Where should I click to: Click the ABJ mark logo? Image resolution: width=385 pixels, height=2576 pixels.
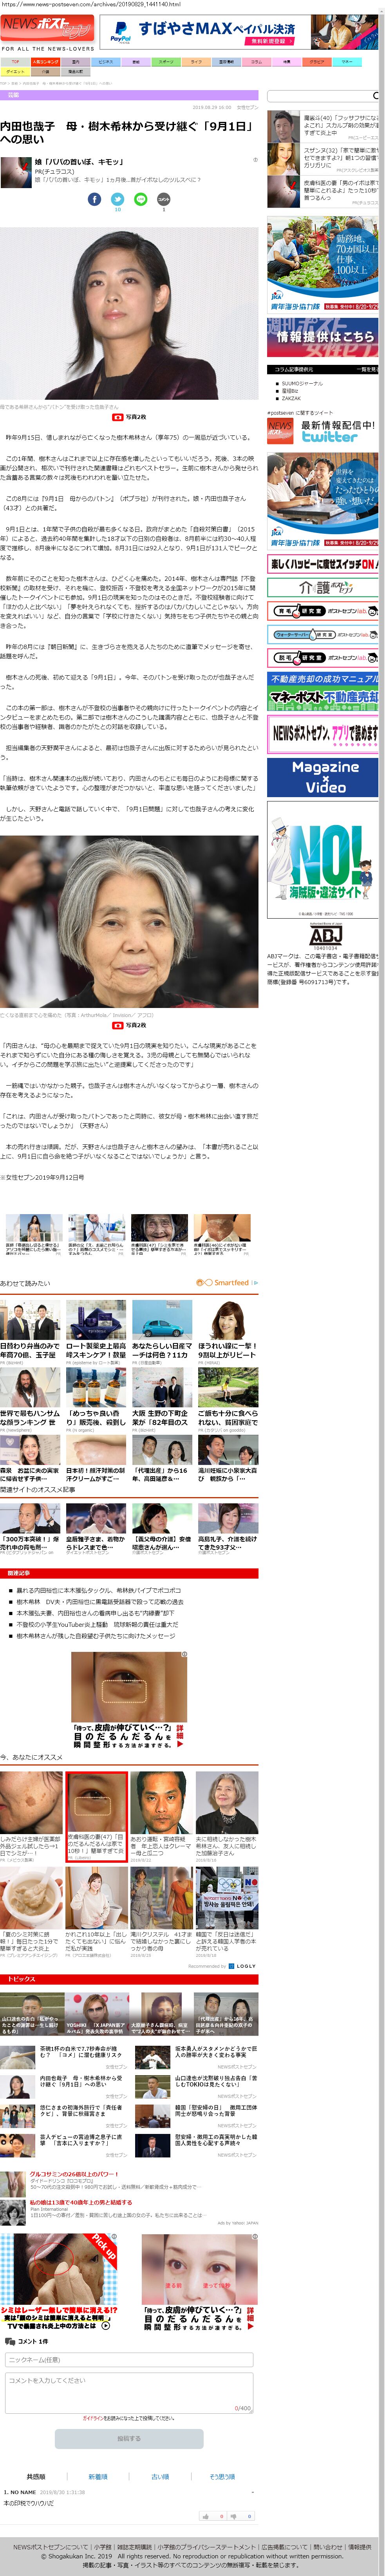(x=325, y=935)
